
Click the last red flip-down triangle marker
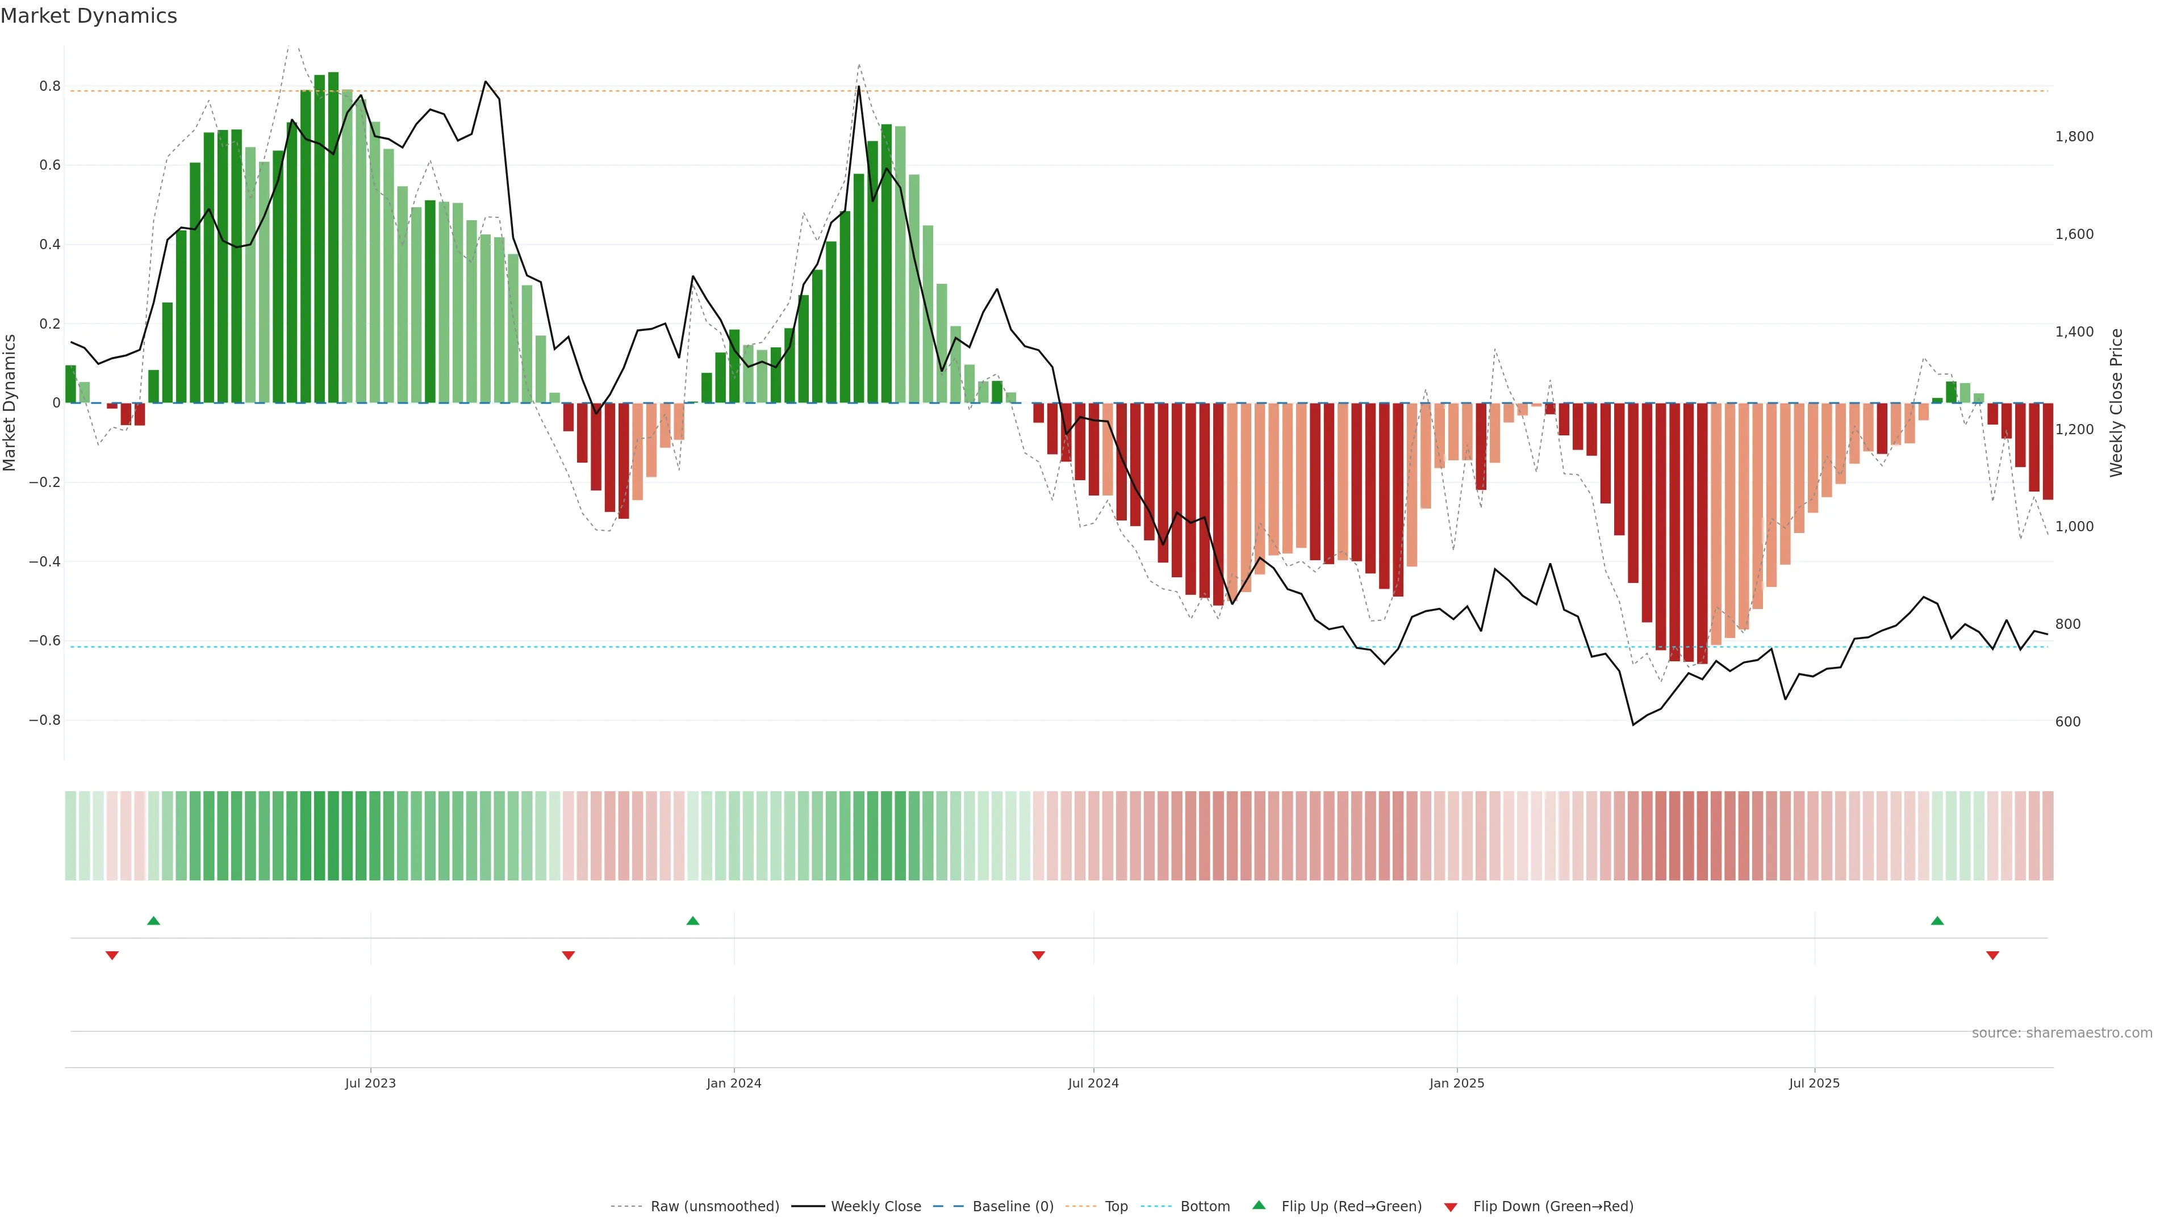click(x=1992, y=955)
